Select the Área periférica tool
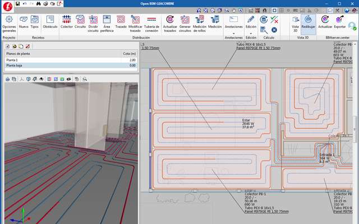The height and width of the screenshot is (224, 359). coord(107,24)
